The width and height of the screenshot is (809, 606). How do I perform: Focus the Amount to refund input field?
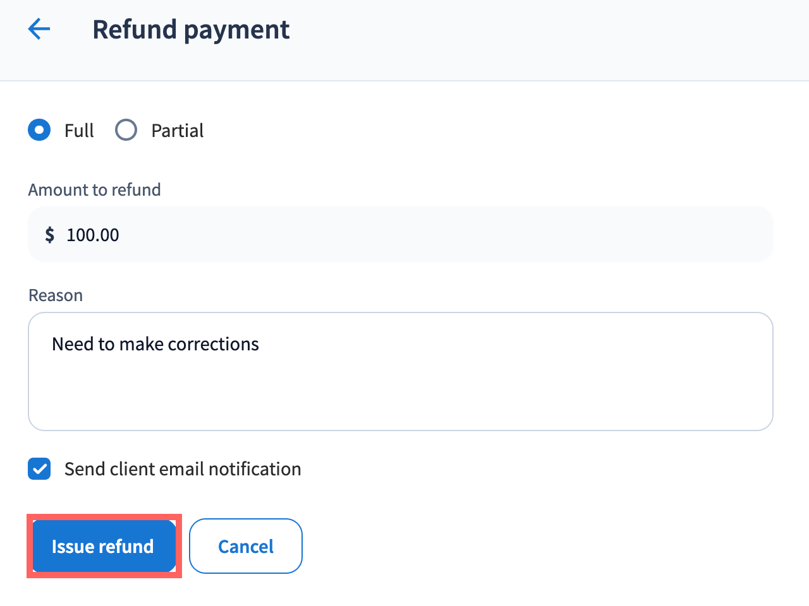coord(401,235)
